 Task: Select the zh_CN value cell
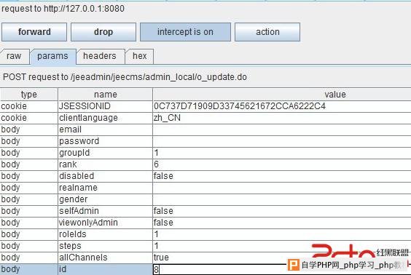pos(282,118)
